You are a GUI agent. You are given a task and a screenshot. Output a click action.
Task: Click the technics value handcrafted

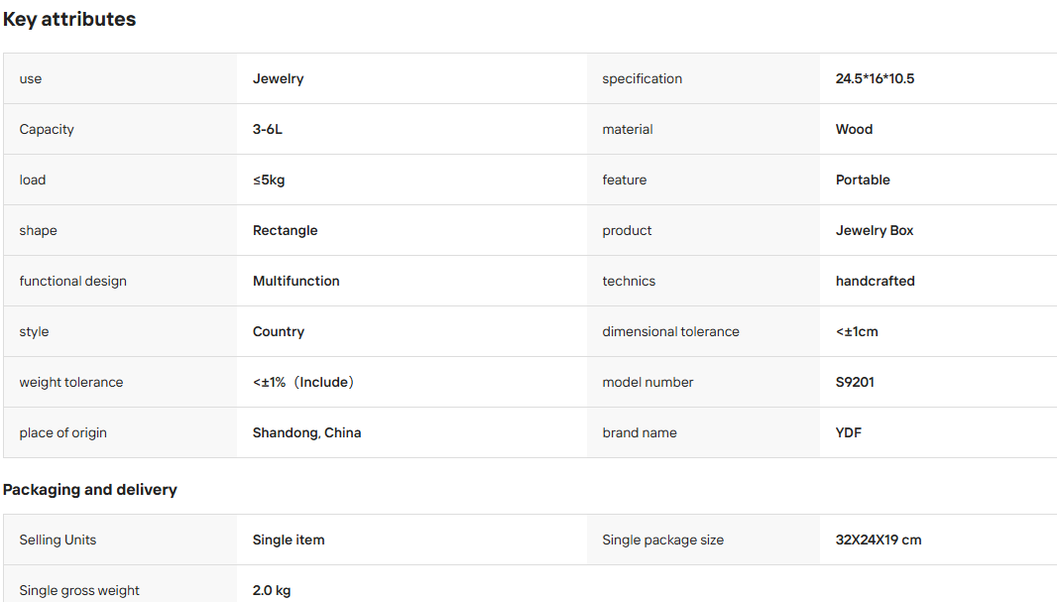click(x=875, y=281)
